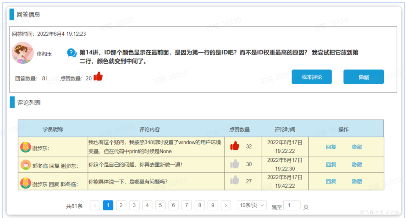
Task: Select pagination page 7
Action: tap(187, 205)
